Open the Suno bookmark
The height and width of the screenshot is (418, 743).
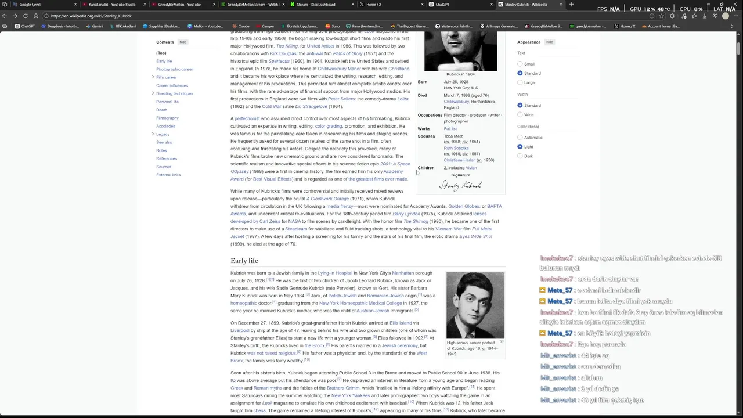coord(333,26)
